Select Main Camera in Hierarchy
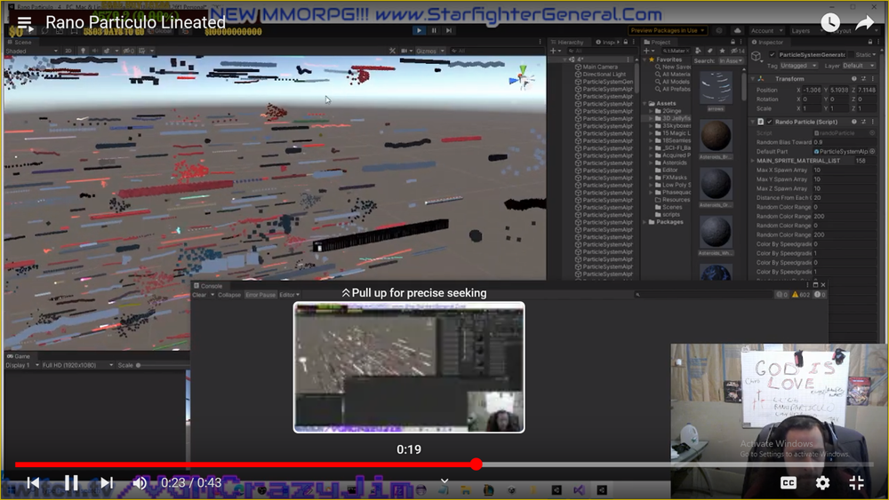The width and height of the screenshot is (889, 500). pyautogui.click(x=597, y=67)
